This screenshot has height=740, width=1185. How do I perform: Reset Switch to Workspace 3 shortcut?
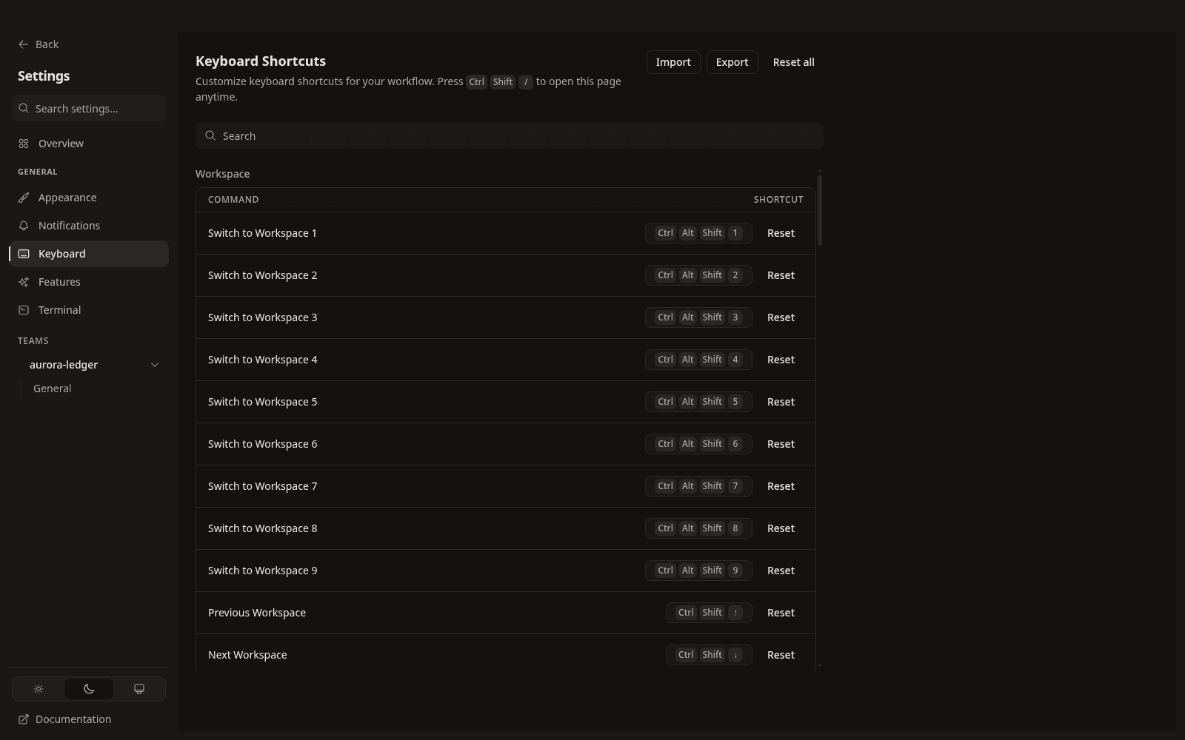781,317
